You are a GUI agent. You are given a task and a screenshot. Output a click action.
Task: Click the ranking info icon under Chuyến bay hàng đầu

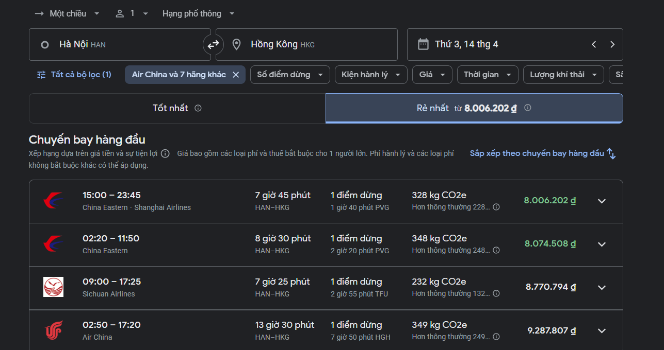(x=165, y=153)
